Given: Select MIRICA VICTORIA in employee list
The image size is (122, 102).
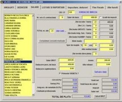Looking at the screenshot, I should (x=18, y=75).
